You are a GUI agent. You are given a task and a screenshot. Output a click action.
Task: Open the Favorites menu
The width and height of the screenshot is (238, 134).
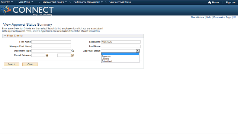(x=7, y=2)
